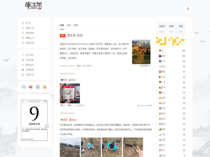Image resolution: width=210 pixels, height=157 pixels.
Task: Open 笔随心动 in the sidebar menu
Action: 30,28
